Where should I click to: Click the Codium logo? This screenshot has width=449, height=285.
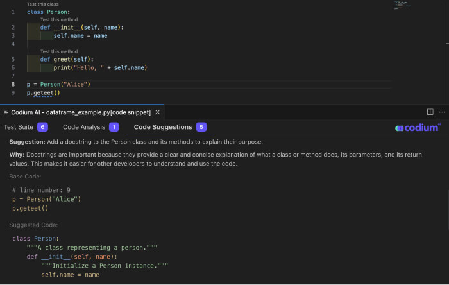point(418,128)
